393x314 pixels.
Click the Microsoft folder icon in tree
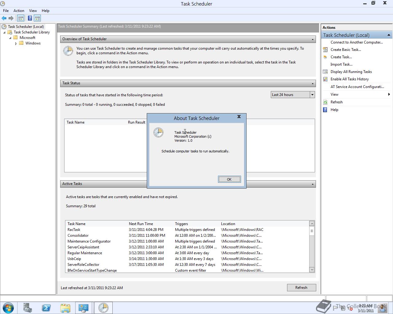[x=15, y=38]
